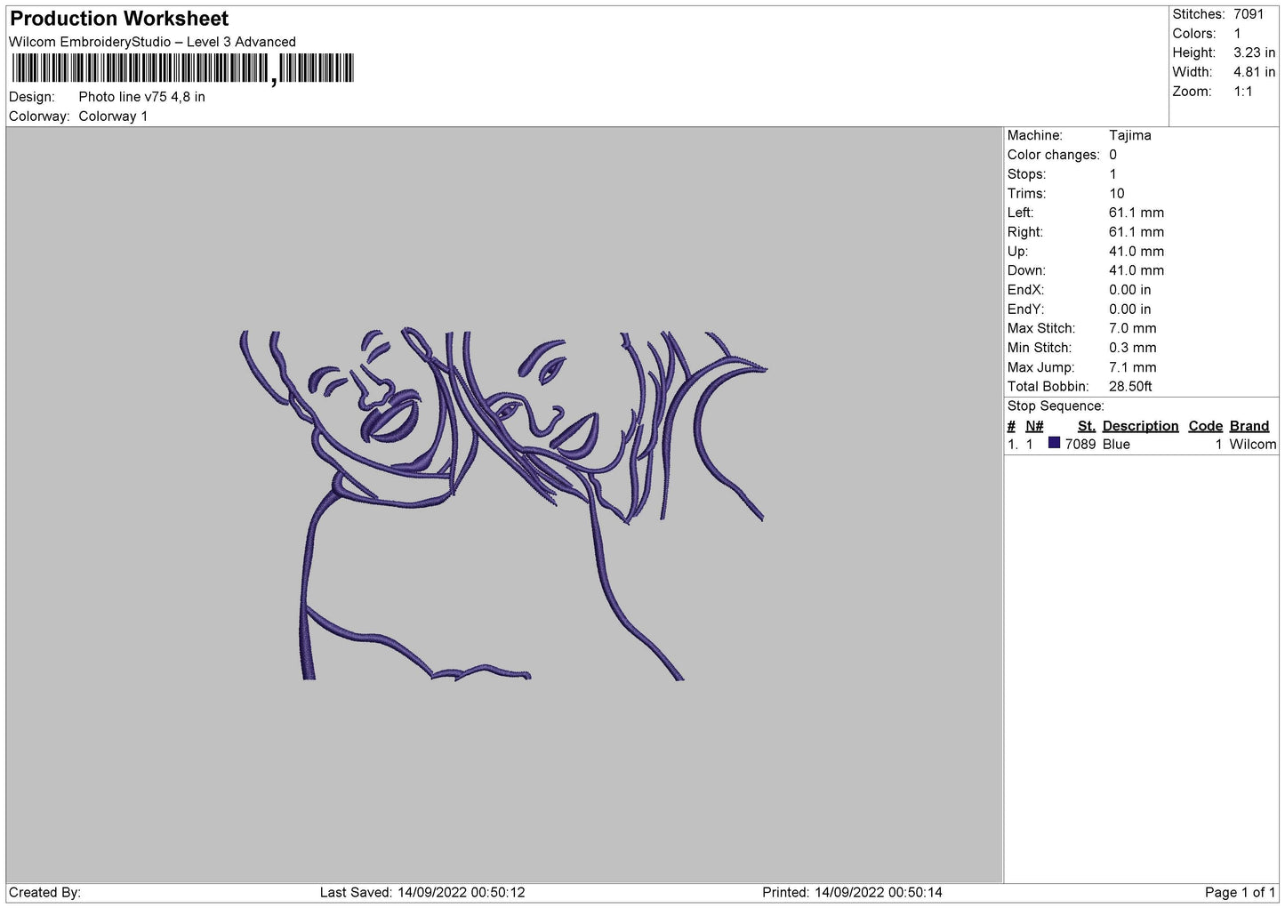Click the Down value 41.0 mm
1285x908 pixels.
point(1136,270)
